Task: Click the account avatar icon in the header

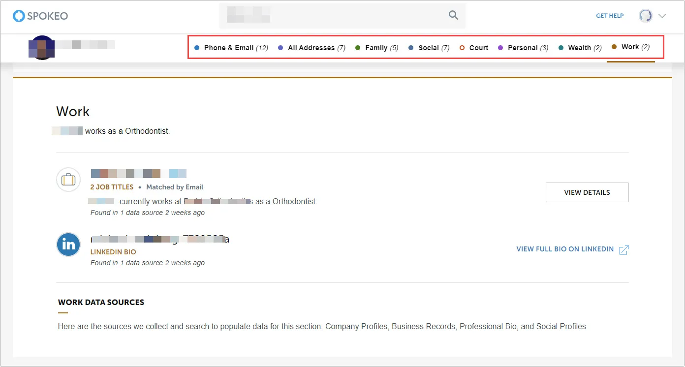Action: 645,15
